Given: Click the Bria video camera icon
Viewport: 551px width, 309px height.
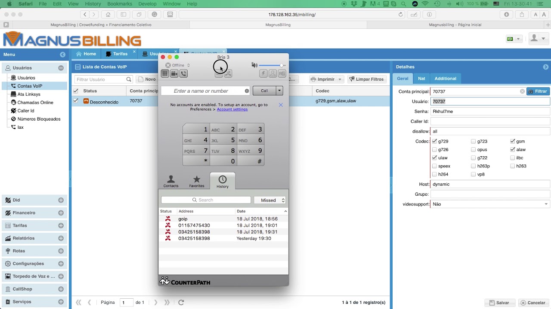Looking at the screenshot, I should coord(174,73).
